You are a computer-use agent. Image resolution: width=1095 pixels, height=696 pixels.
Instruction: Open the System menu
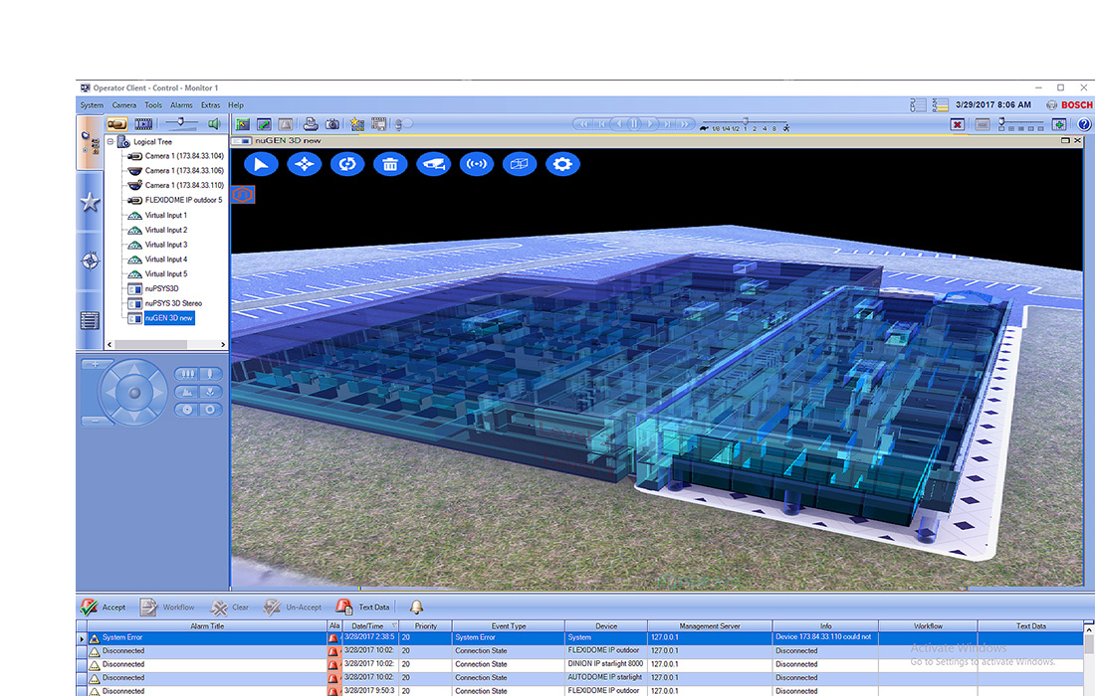pos(92,105)
